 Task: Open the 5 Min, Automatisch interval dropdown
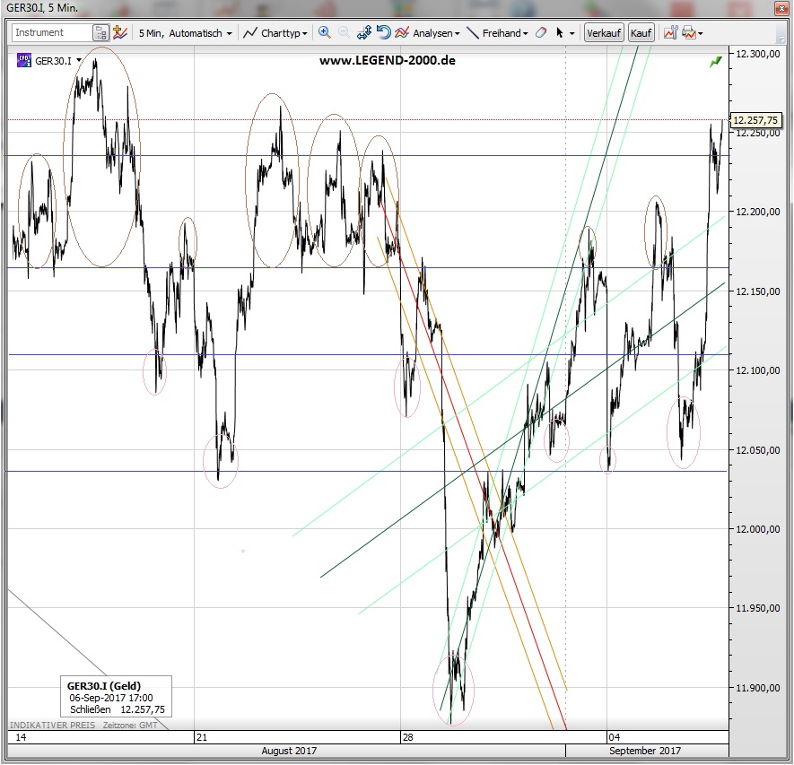click(186, 33)
